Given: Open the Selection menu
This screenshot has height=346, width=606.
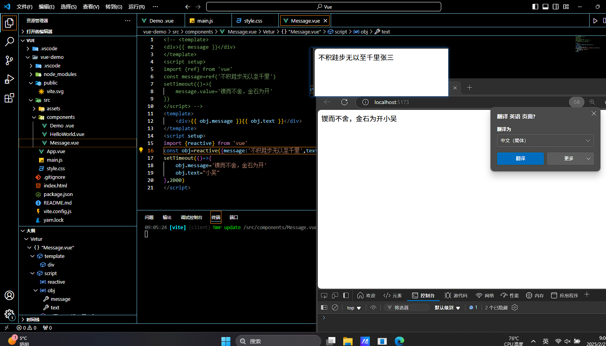Looking at the screenshot, I should pos(69,7).
